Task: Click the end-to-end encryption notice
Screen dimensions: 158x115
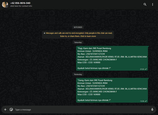Action: pos(78,35)
